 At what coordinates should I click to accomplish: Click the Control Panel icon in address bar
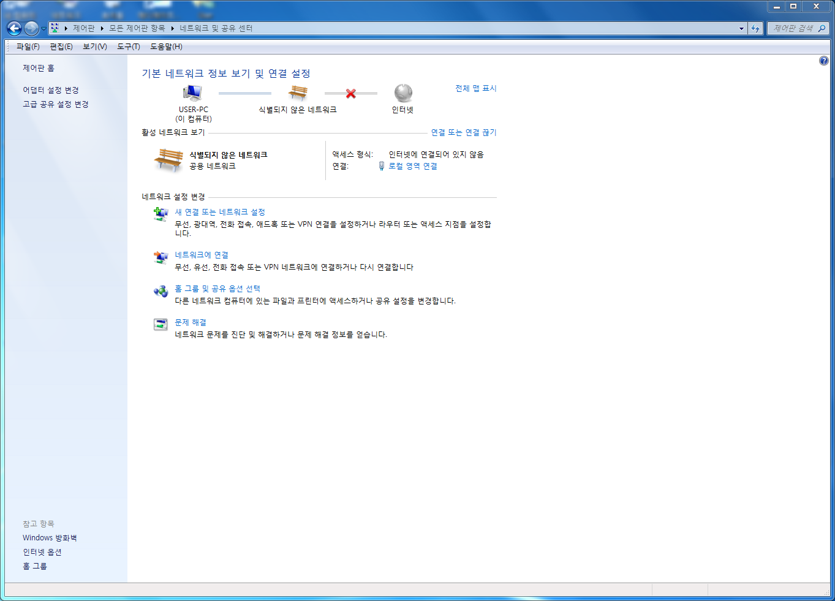[x=55, y=28]
